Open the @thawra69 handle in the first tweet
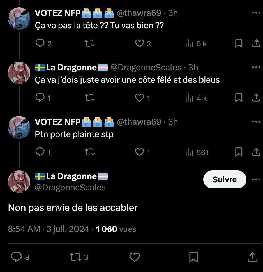 pos(139,13)
